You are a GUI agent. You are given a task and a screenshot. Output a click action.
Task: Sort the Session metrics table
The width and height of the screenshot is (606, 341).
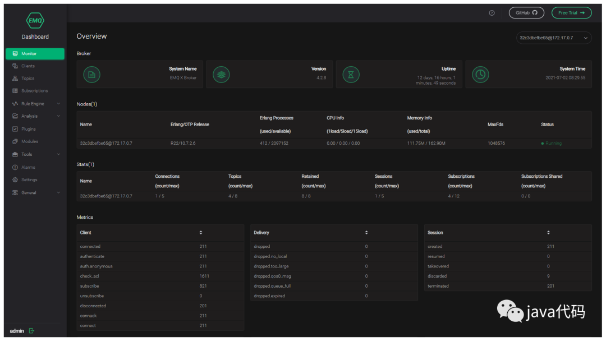pos(548,233)
